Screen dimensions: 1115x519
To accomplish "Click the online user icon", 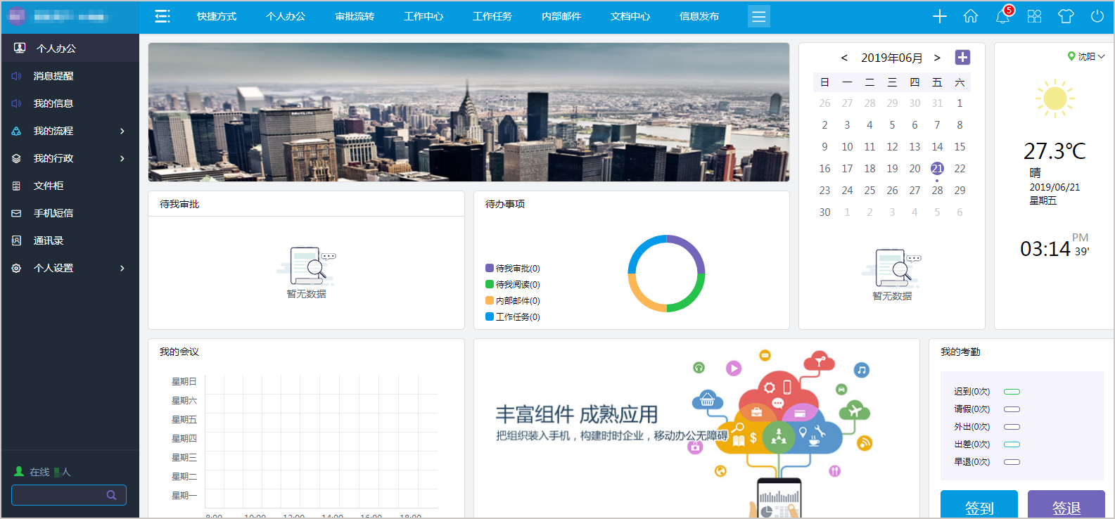I will click(19, 471).
